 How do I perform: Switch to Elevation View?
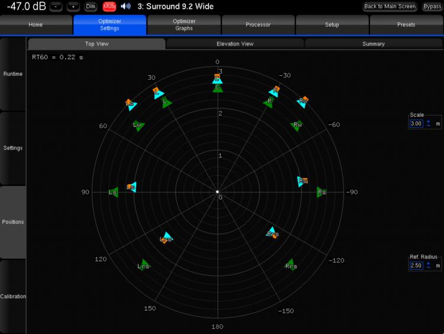coord(235,44)
